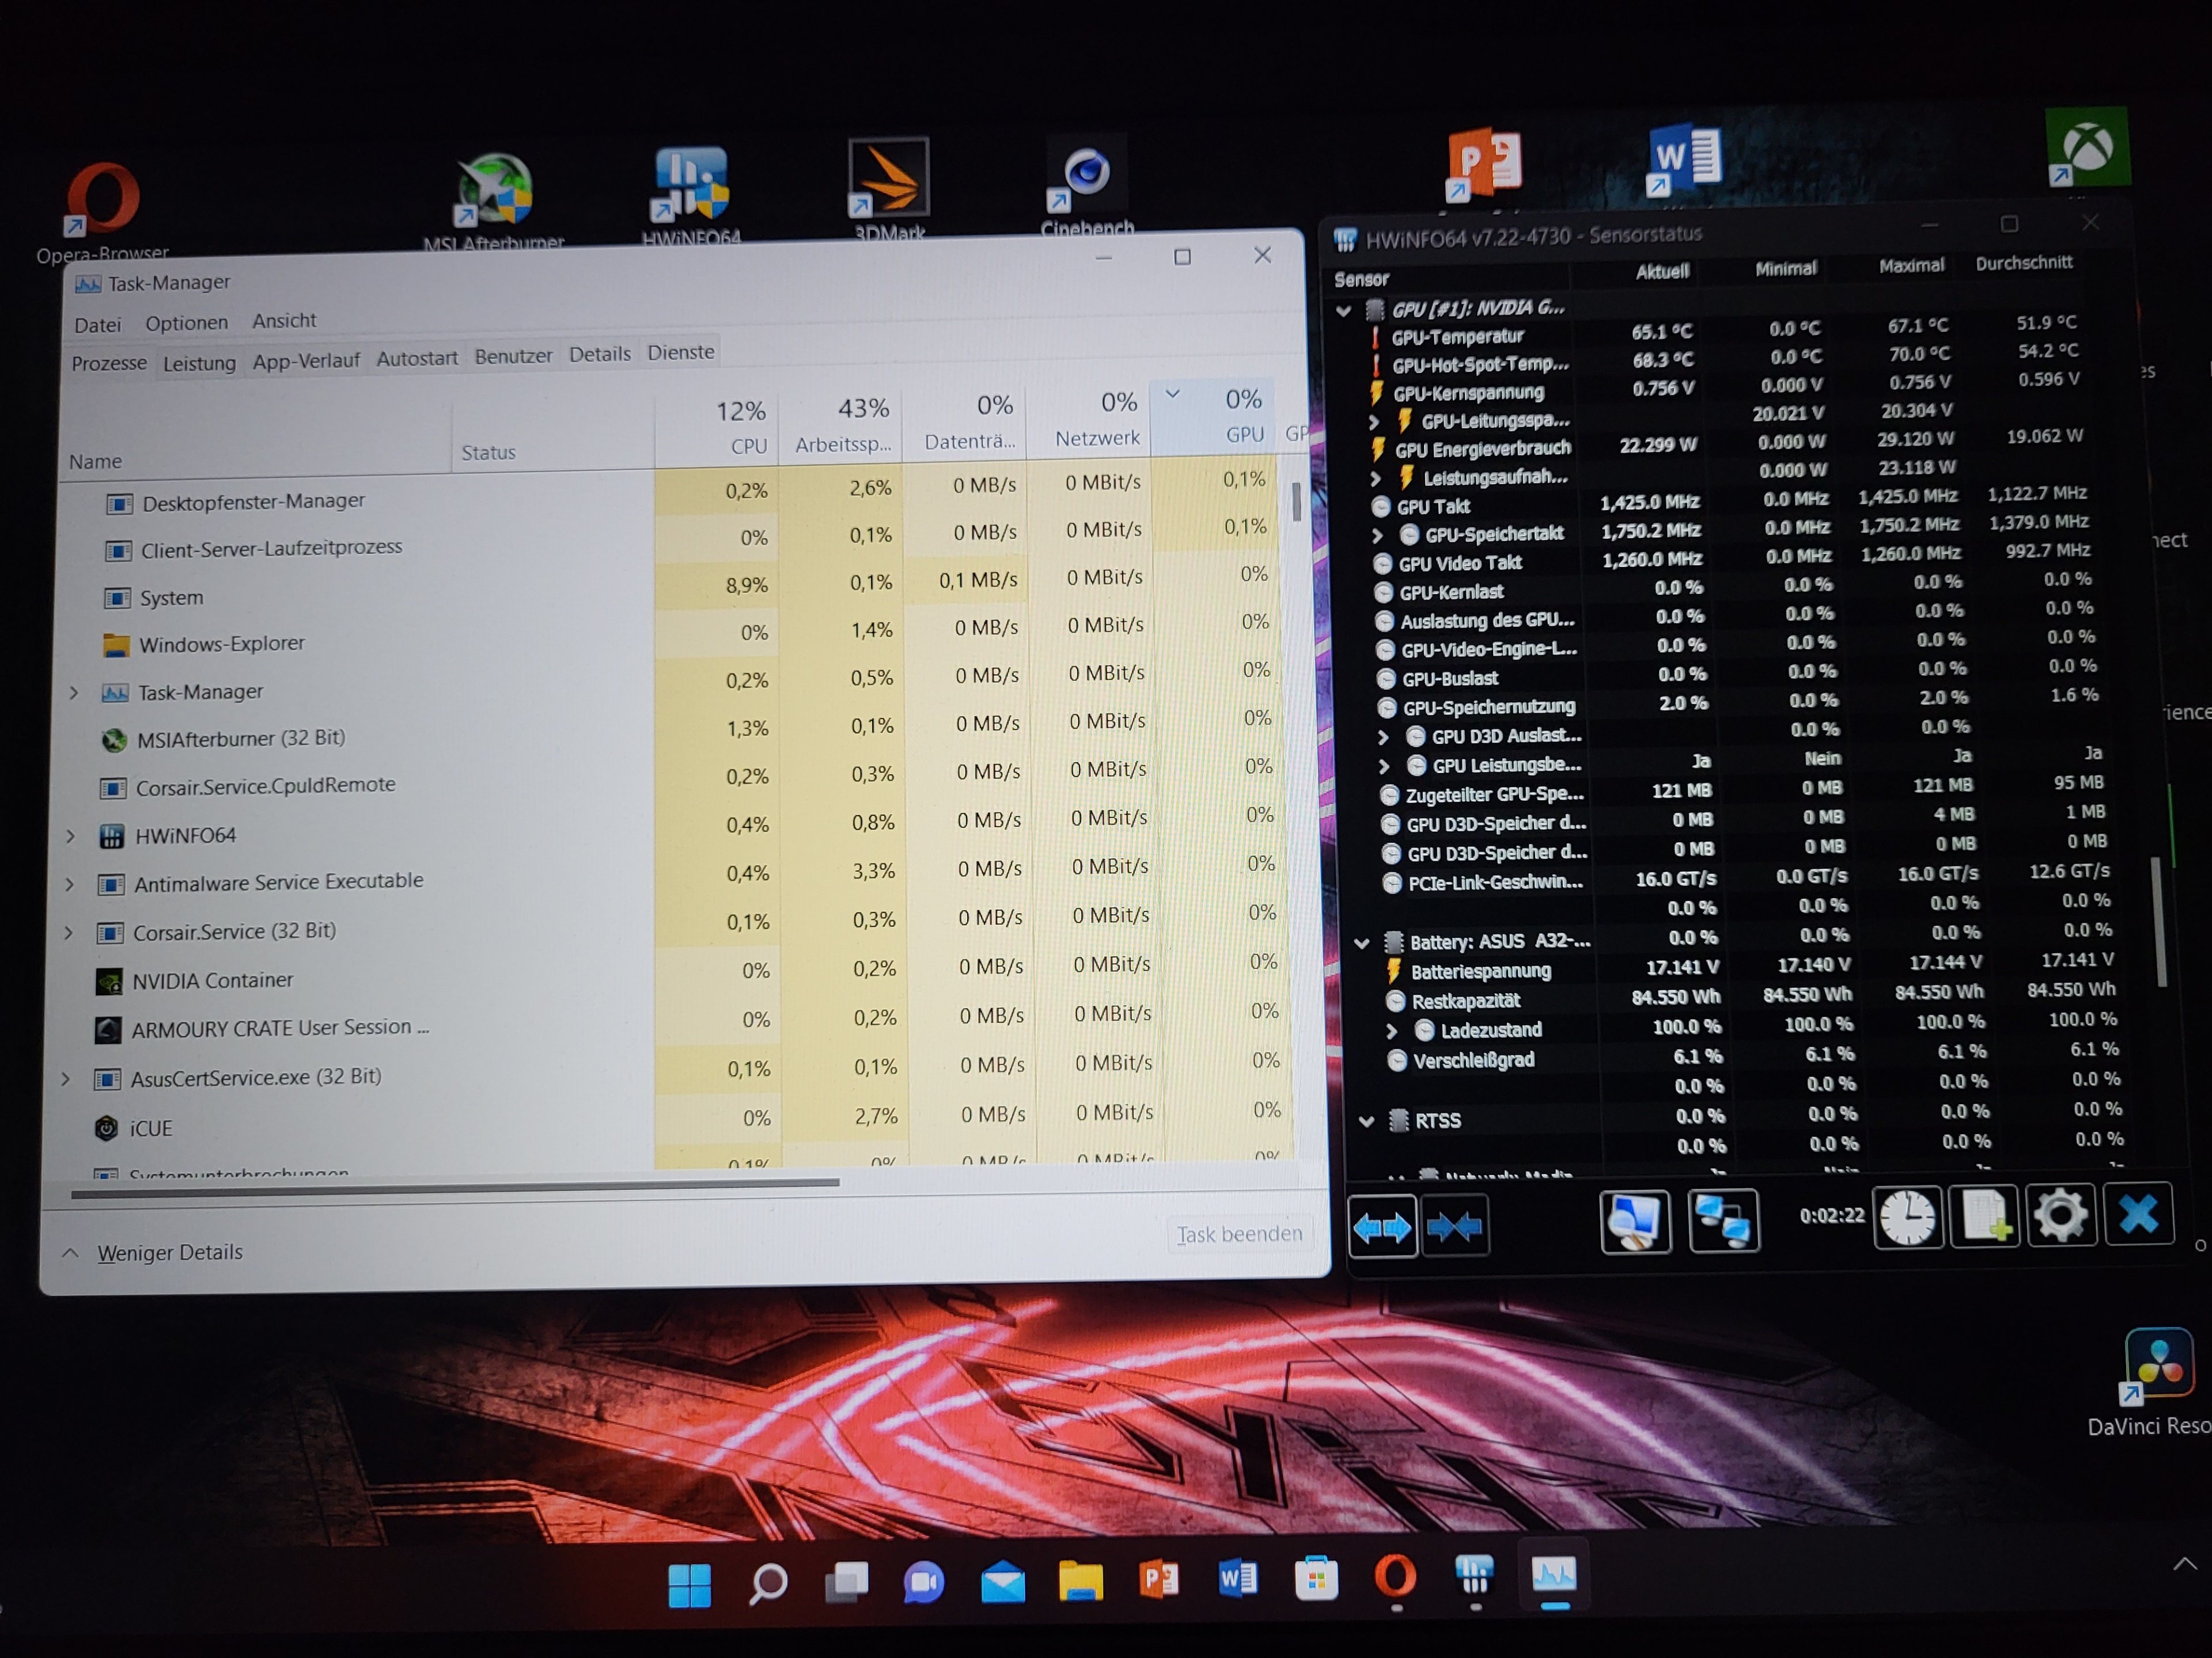This screenshot has width=2212, height=1658.
Task: Click HWiNFO blue X close-sensors icon
Action: coord(2138,1214)
